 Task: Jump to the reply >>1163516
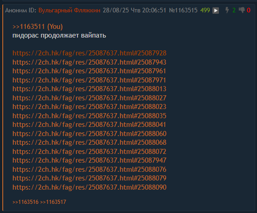click(x=25, y=202)
